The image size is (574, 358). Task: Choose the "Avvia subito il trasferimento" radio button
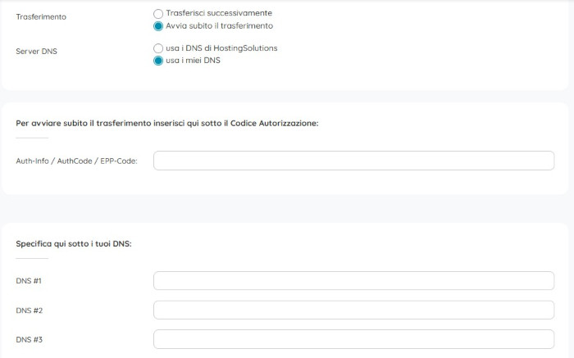(159, 26)
